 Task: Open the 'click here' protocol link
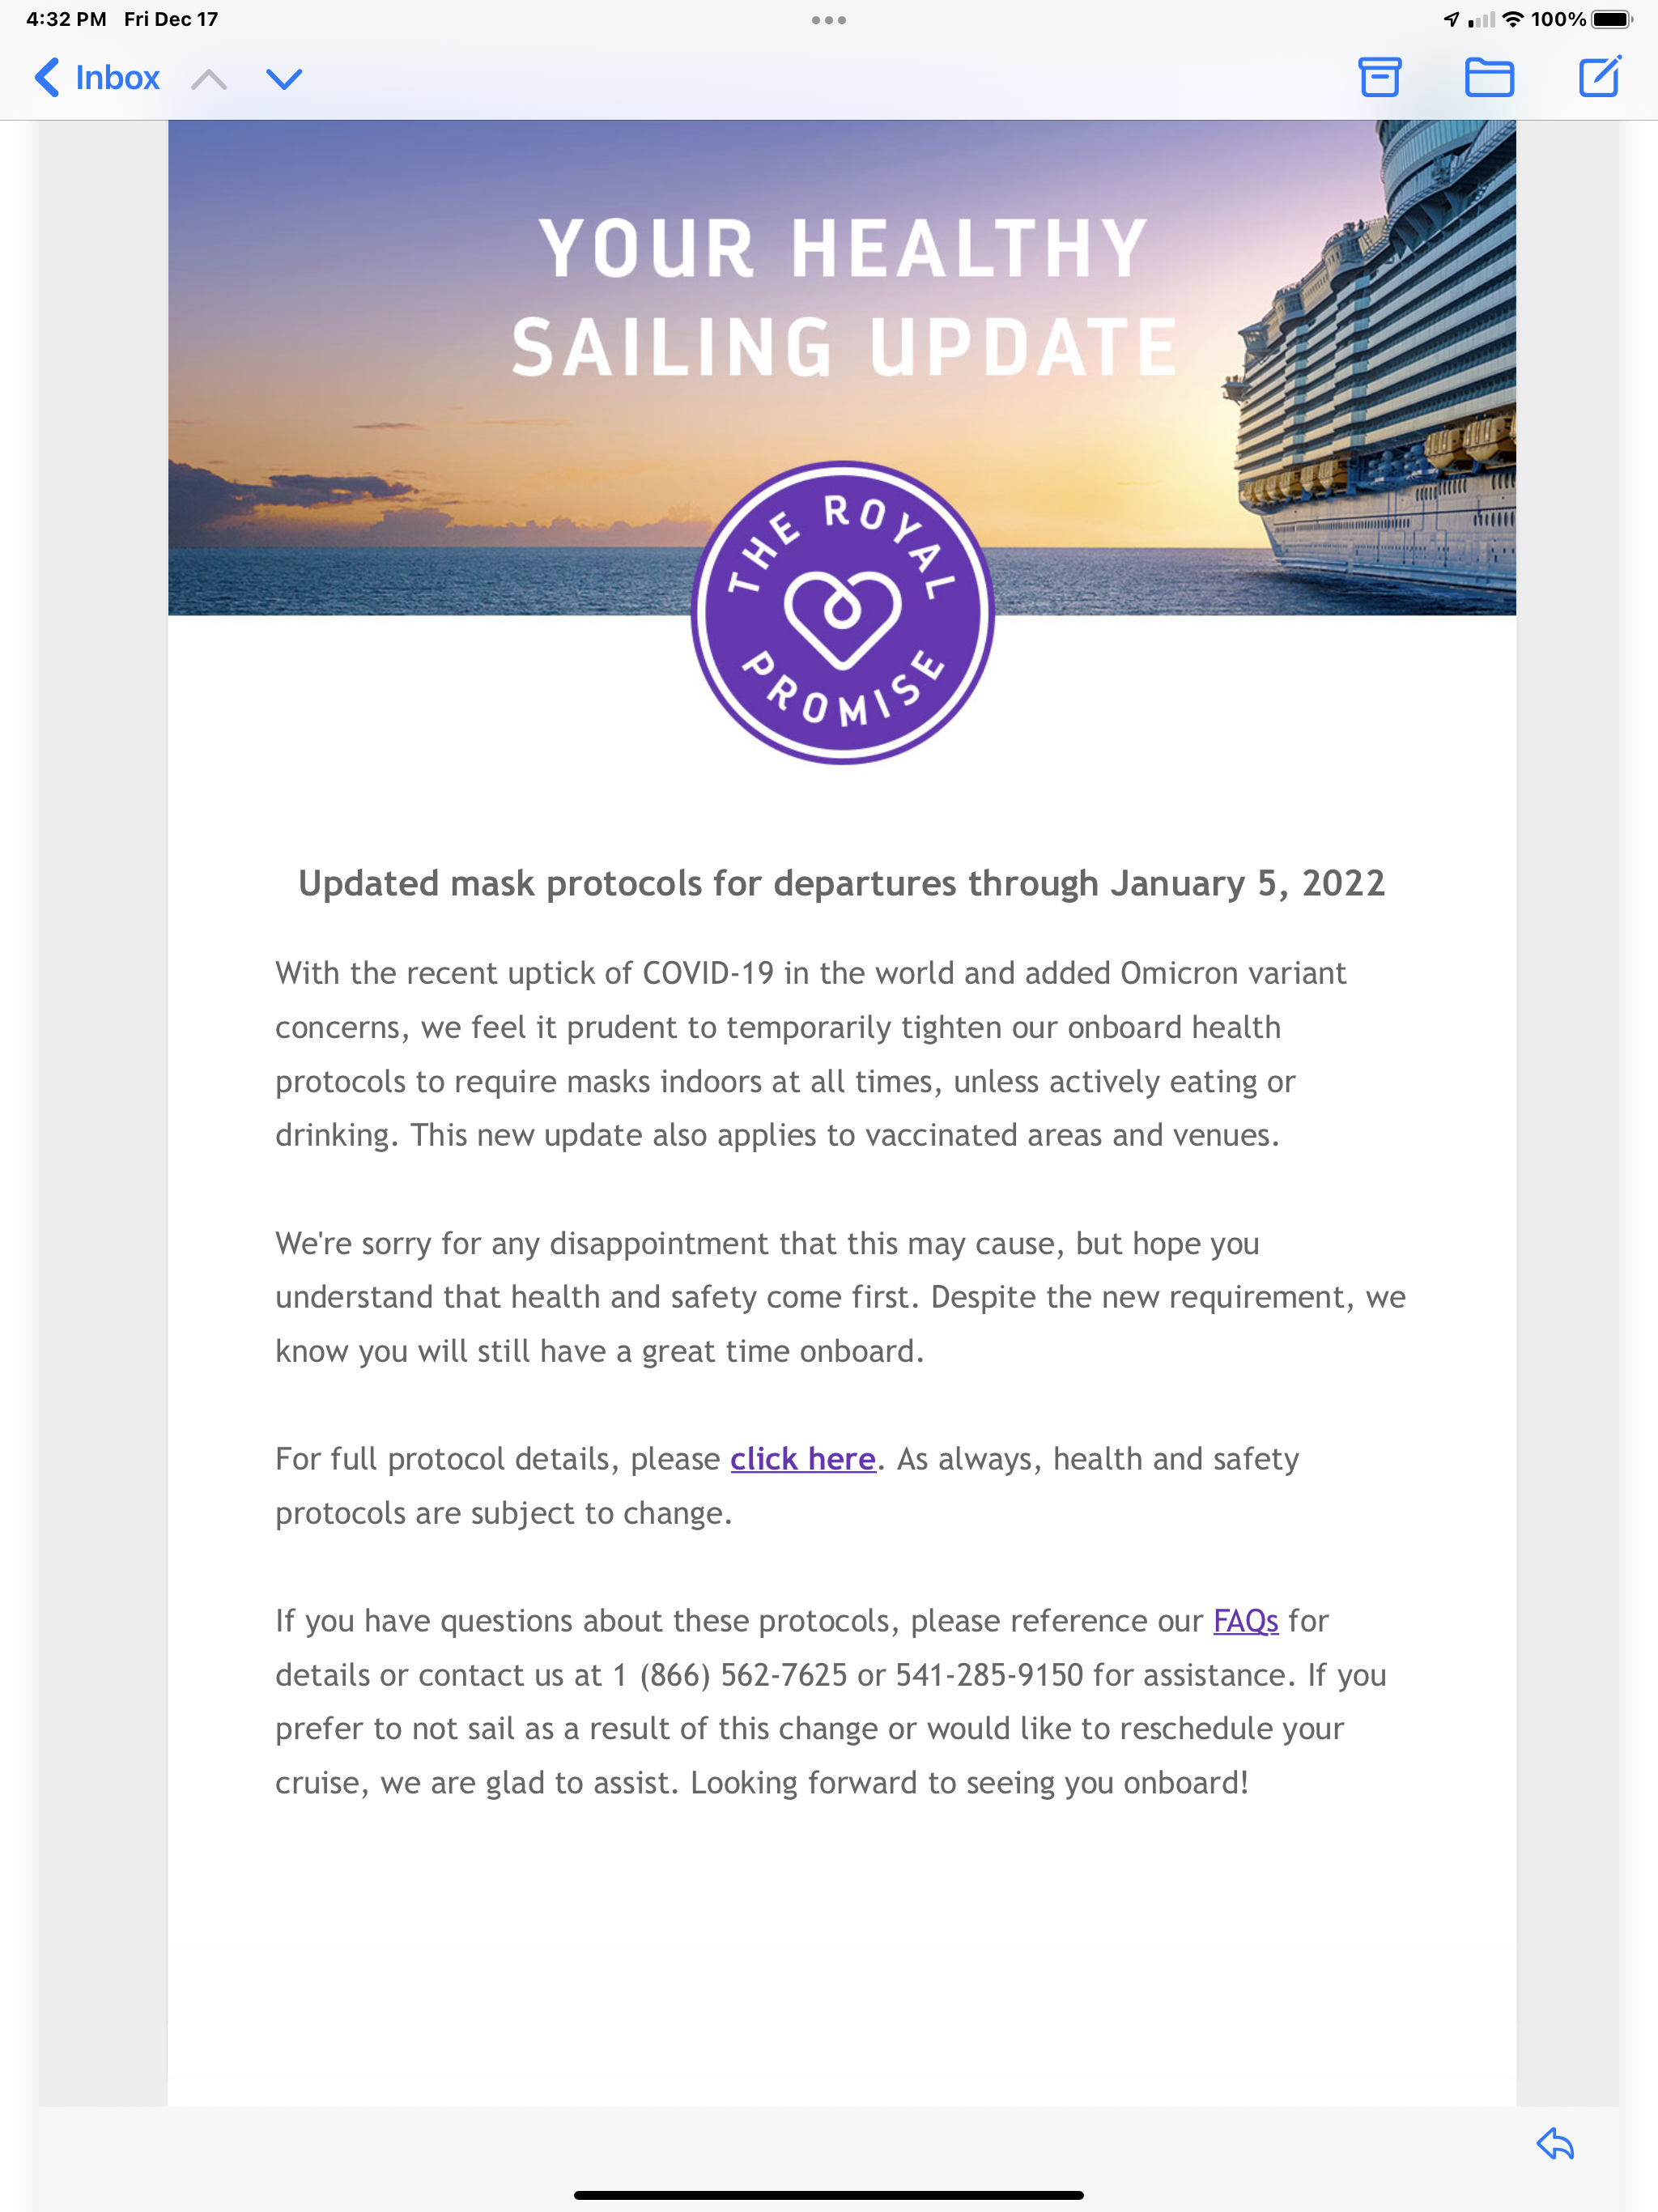(x=802, y=1459)
